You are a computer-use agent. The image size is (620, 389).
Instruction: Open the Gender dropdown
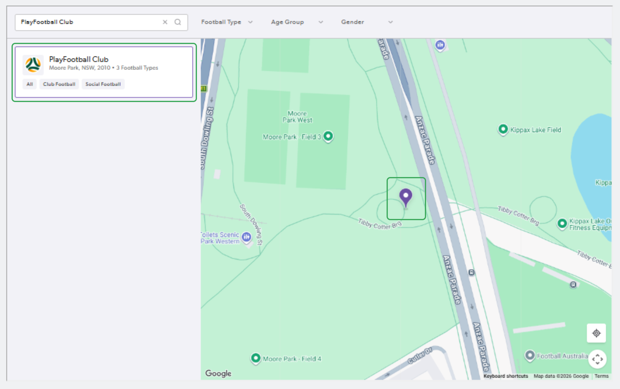pyautogui.click(x=367, y=22)
